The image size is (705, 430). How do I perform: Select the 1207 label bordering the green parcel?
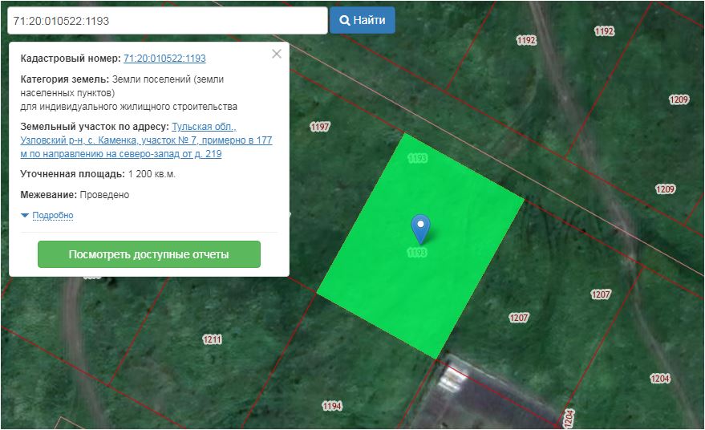(x=519, y=318)
